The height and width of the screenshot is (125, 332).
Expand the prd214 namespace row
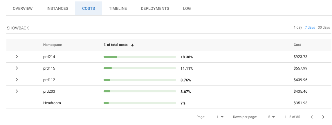tap(17, 57)
